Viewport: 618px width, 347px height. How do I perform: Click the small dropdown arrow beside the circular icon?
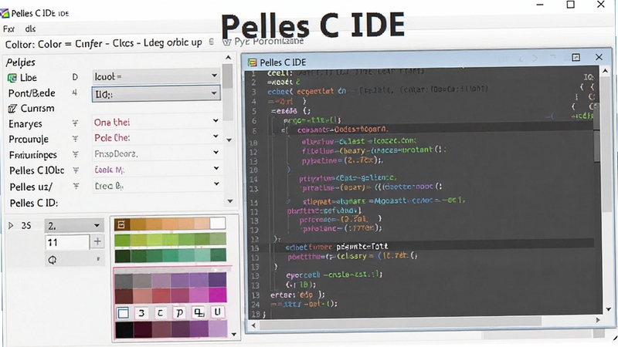[98, 259]
